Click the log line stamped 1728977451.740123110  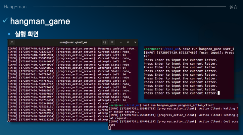pyautogui.click(x=69, y=71)
